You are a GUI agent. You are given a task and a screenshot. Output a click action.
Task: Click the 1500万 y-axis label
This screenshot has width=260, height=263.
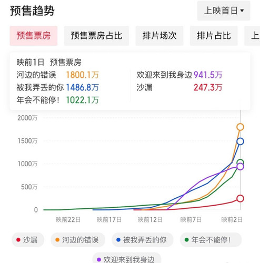[27, 141]
